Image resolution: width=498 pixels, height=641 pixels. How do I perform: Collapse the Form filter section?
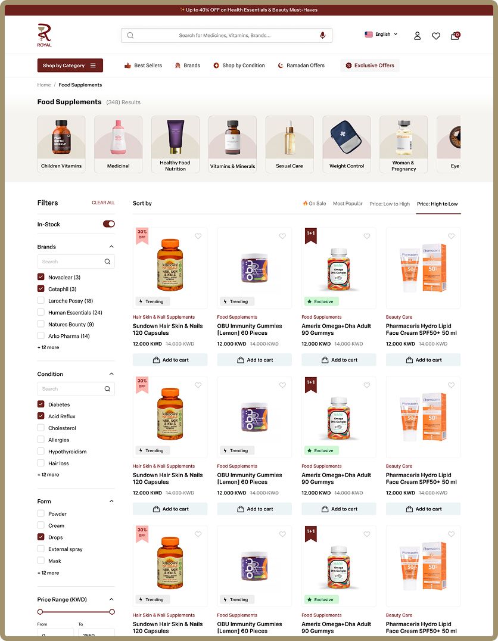pos(111,501)
